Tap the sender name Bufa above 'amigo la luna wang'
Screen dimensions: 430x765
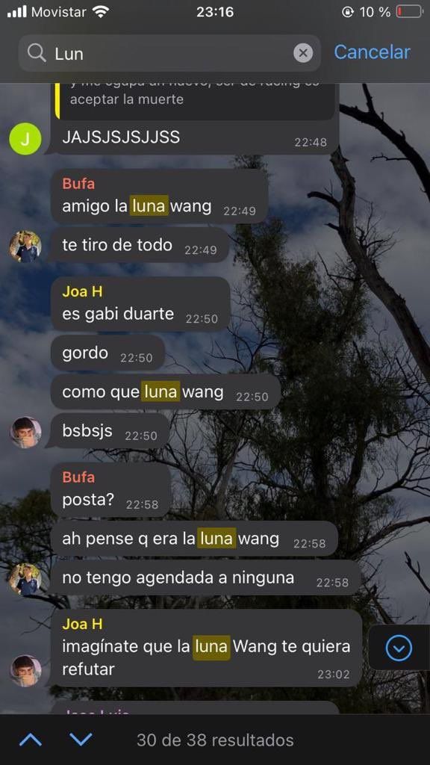[78, 184]
